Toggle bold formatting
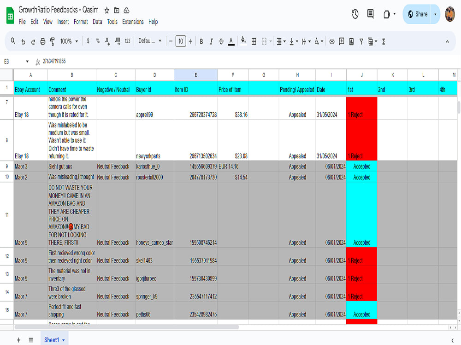 tap(201, 42)
